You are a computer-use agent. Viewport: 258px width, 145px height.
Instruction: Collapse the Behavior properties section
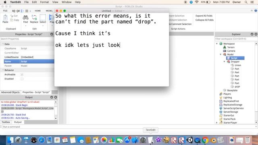pyautogui.click(x=3, y=70)
